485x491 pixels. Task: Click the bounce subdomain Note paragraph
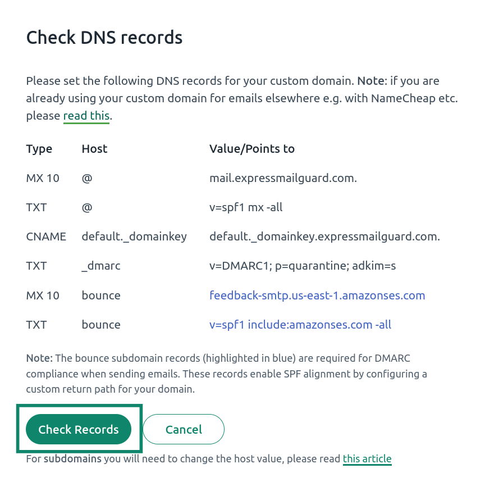226,374
